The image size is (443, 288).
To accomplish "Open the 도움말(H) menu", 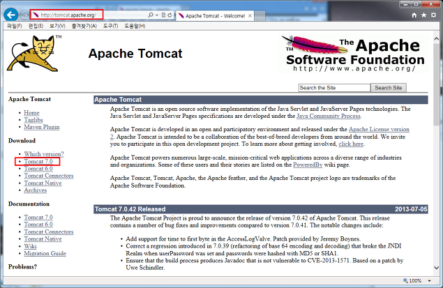I will (135, 26).
